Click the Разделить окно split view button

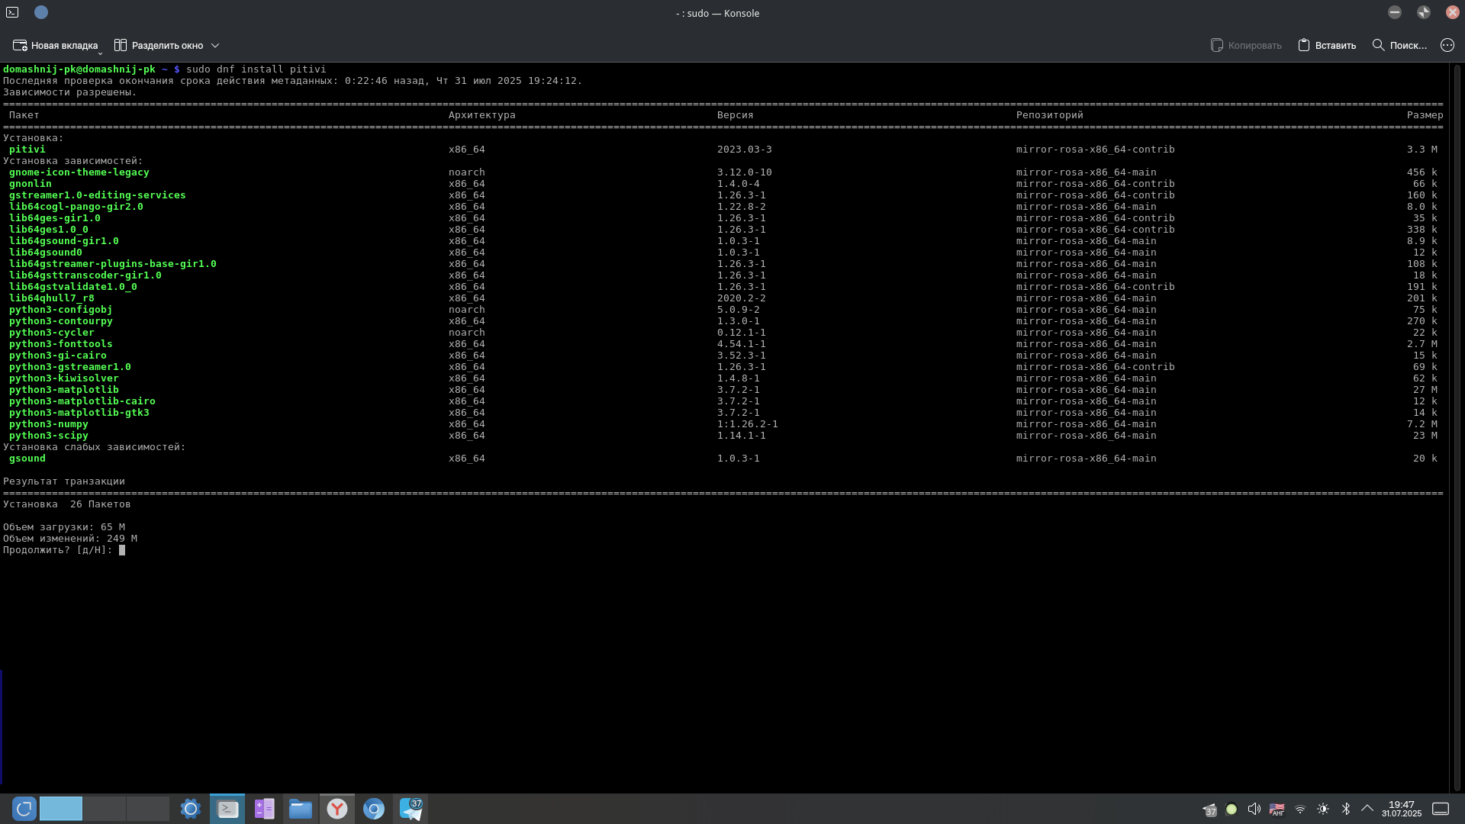[x=159, y=46]
